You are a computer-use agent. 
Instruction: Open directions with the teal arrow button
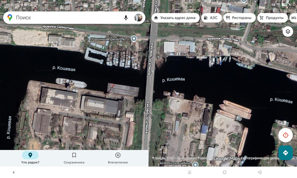coord(285,153)
